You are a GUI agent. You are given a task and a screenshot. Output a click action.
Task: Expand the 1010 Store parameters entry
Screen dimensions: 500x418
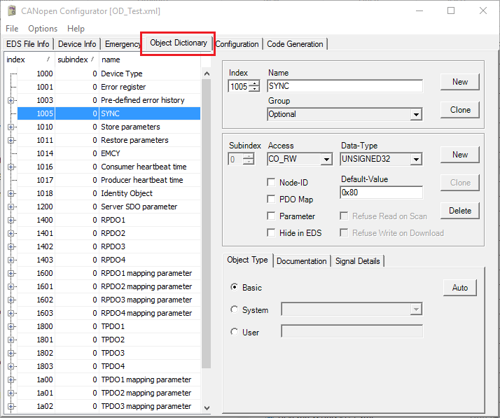click(x=11, y=127)
